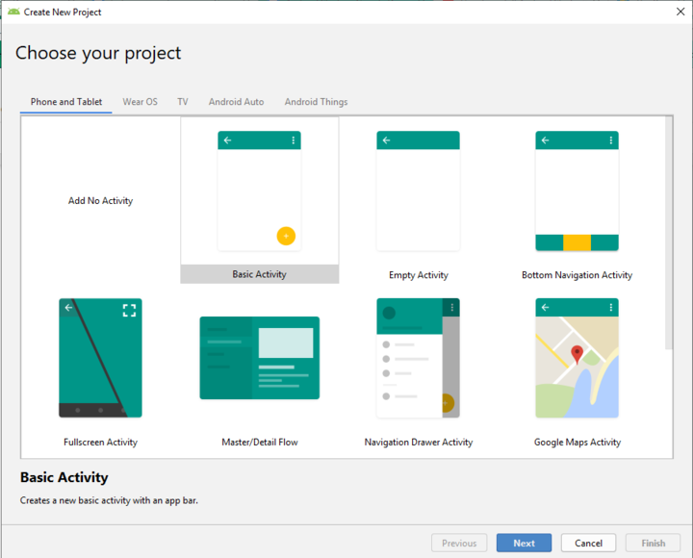Select the Basic Activity template thumbnail
The width and height of the screenshot is (693, 558).
pos(260,190)
